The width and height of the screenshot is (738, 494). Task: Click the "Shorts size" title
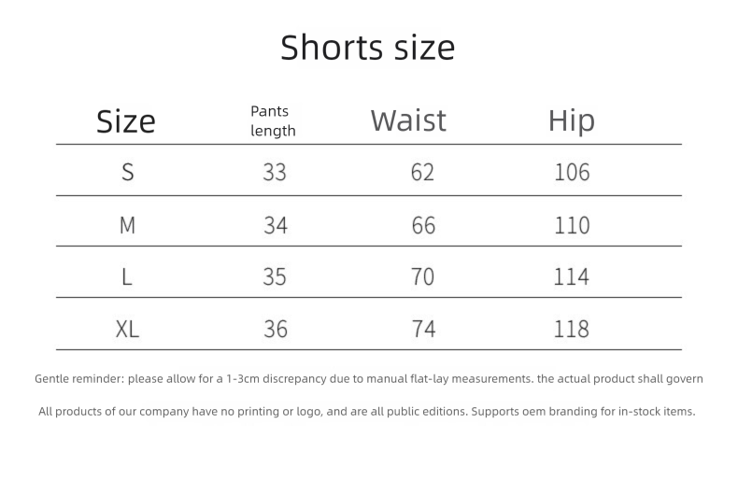pyautogui.click(x=367, y=47)
